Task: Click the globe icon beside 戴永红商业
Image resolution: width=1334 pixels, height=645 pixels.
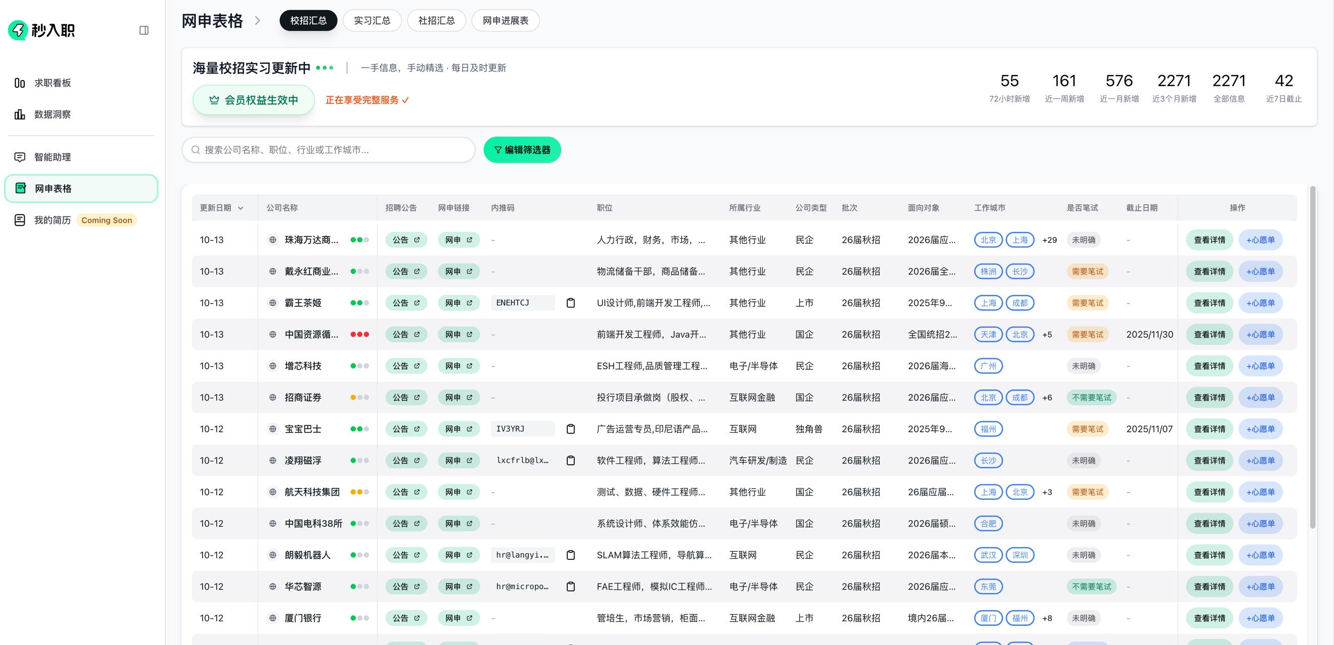Action: coord(272,271)
